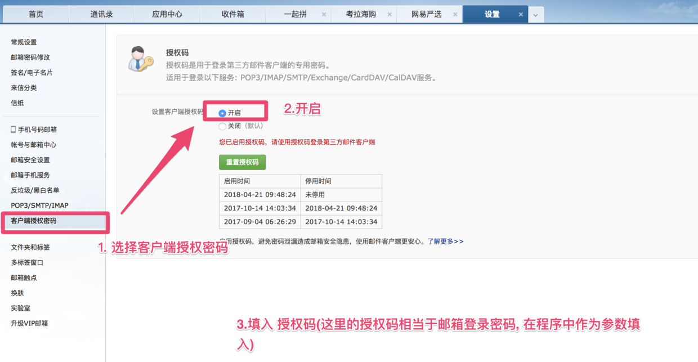The width and height of the screenshot is (698, 362).
Task: Go to the 首页 tab
Action: click(x=35, y=14)
